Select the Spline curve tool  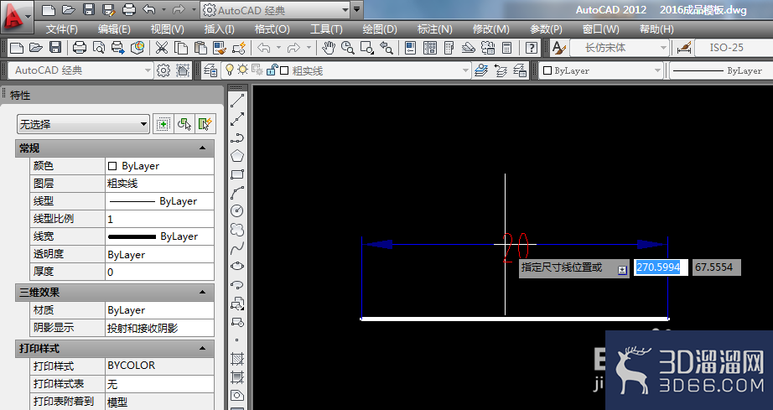coord(237,248)
